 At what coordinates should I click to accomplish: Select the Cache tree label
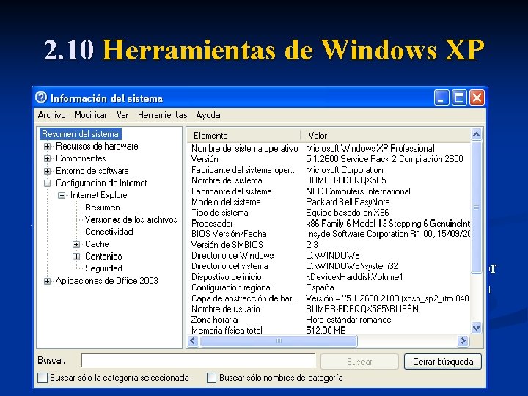coord(97,244)
